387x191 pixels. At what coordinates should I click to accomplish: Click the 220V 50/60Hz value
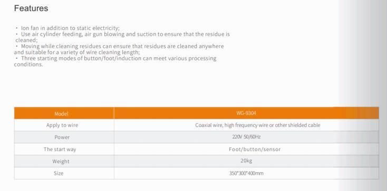coord(246,137)
